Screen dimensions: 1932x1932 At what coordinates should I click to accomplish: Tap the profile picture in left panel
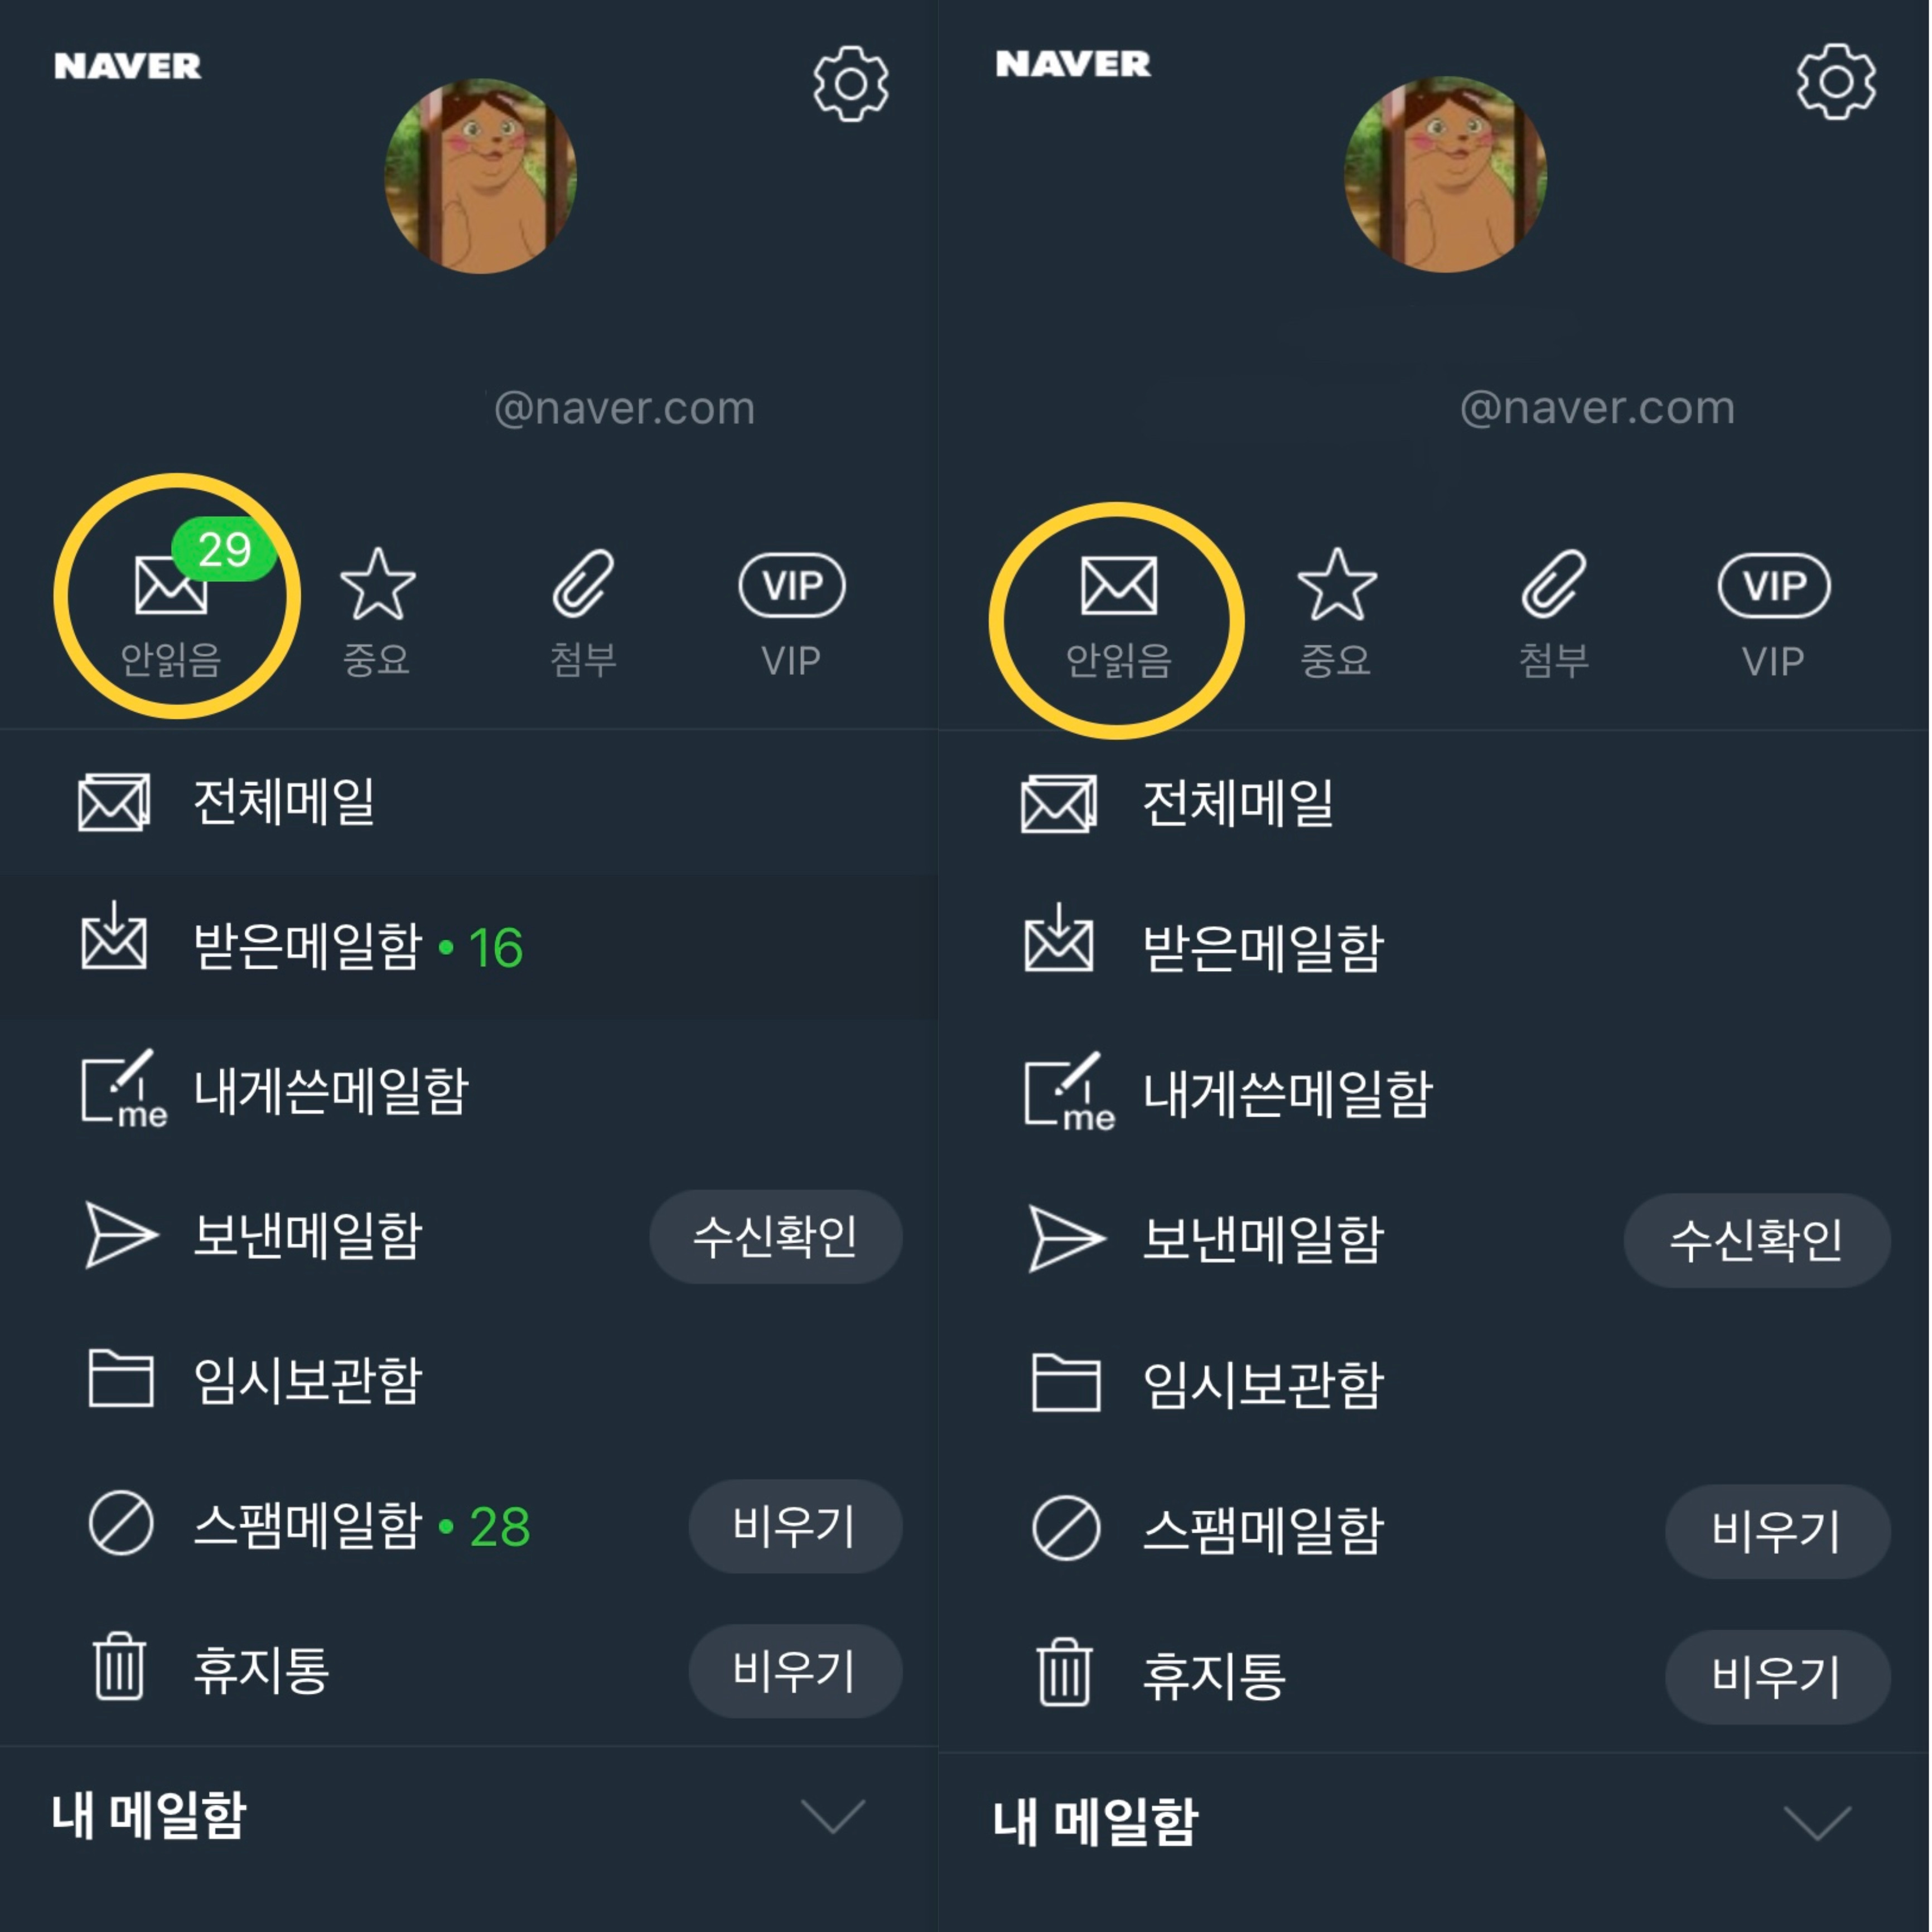pyautogui.click(x=481, y=176)
